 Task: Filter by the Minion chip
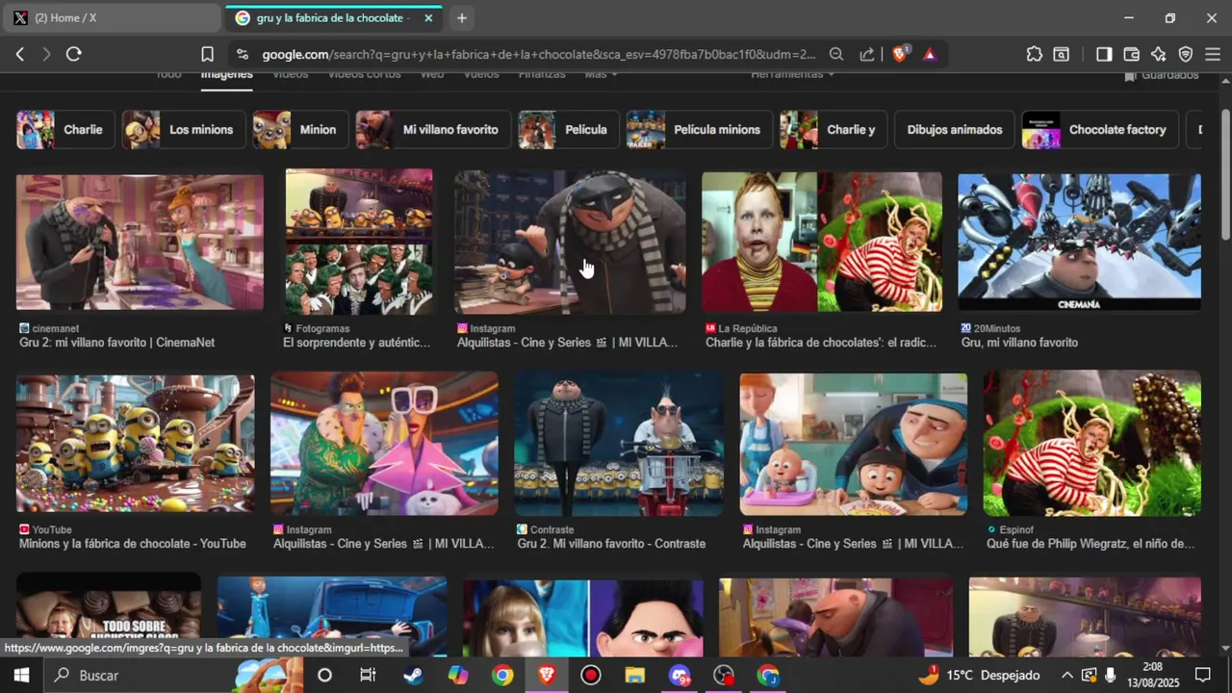point(301,130)
